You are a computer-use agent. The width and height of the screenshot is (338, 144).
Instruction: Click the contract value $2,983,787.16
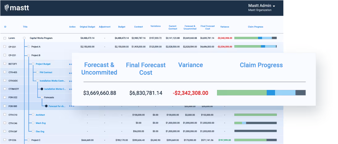[x=138, y=38]
